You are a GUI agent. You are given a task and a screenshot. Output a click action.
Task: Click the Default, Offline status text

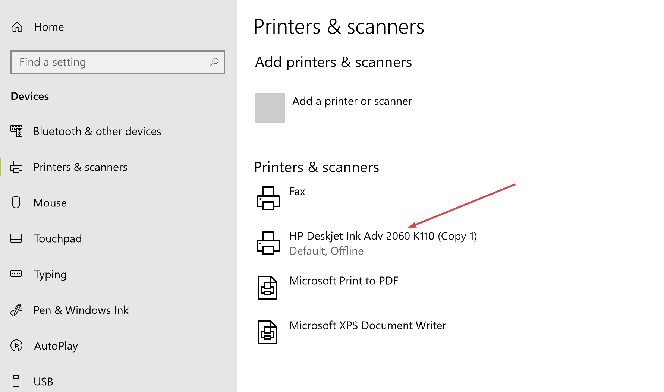(327, 251)
